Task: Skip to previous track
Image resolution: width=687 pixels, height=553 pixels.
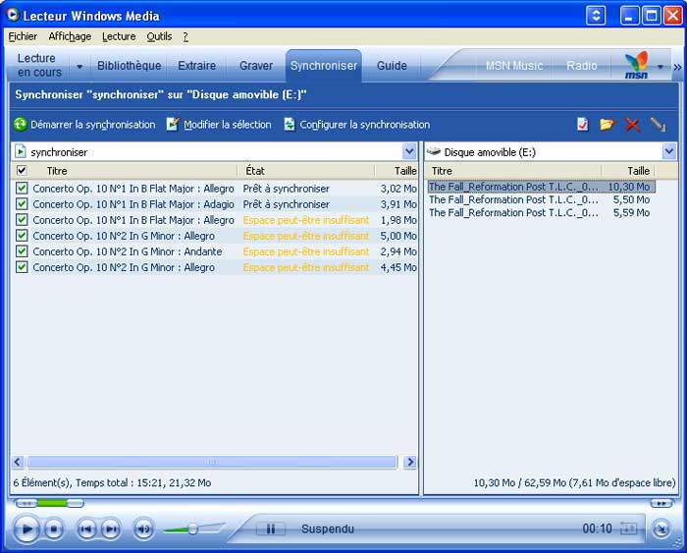Action: (86, 529)
